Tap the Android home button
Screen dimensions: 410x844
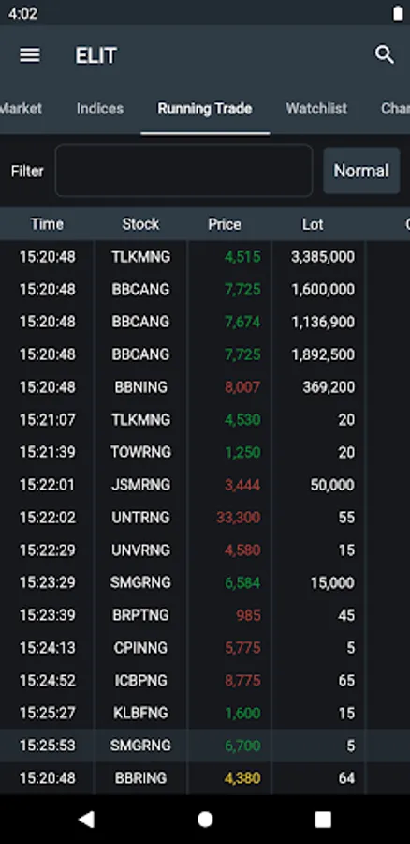pyautogui.click(x=205, y=820)
